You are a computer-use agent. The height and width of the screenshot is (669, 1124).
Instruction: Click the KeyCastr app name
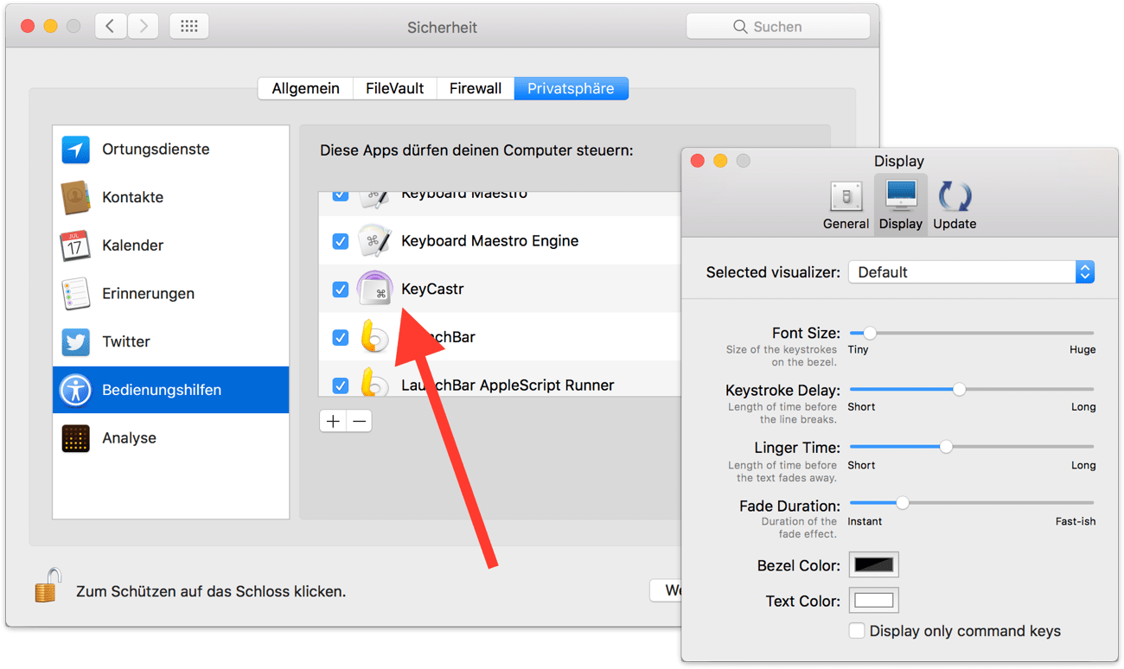432,290
